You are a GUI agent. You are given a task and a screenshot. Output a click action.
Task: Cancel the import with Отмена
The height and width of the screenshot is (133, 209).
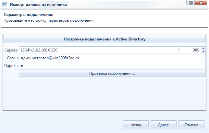point(191,125)
